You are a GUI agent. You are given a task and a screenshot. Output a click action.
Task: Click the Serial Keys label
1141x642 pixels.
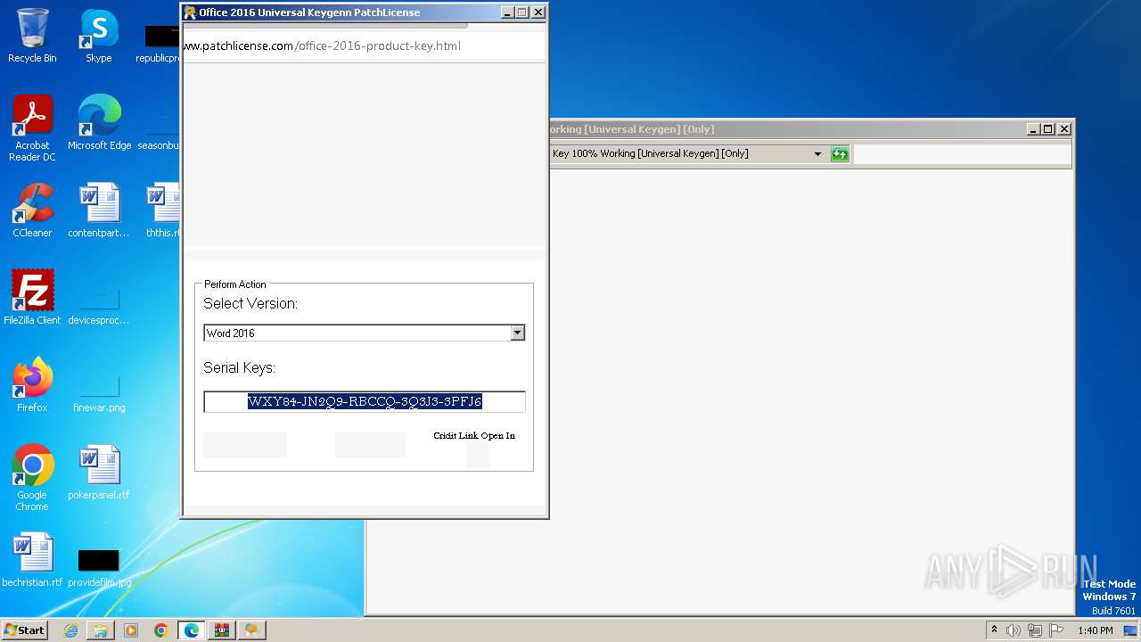(239, 368)
